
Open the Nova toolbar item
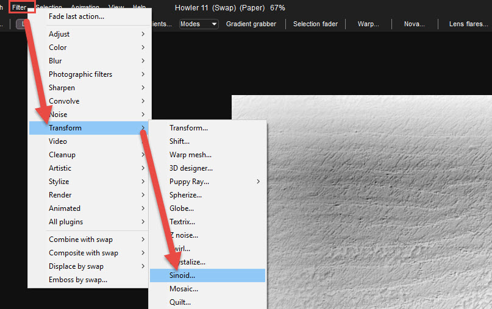click(x=414, y=24)
